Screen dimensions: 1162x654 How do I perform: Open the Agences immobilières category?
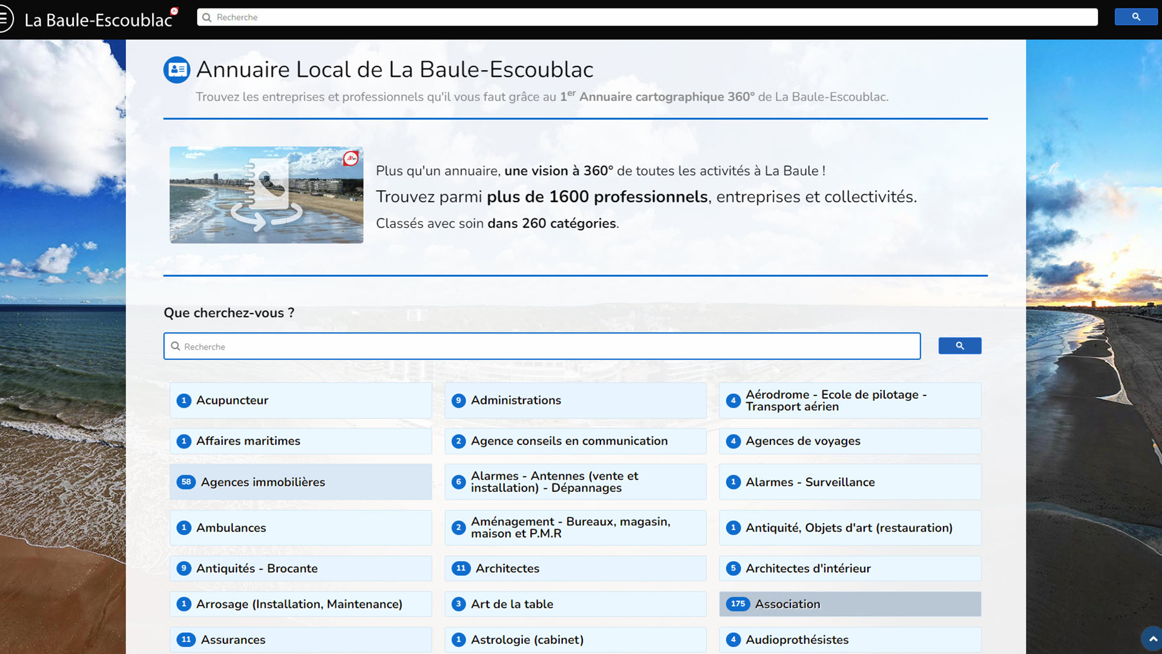click(301, 482)
